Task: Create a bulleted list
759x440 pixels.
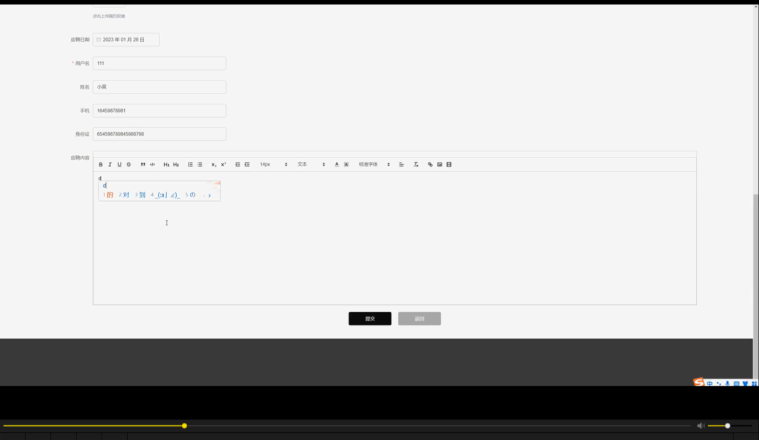Action: [200, 164]
